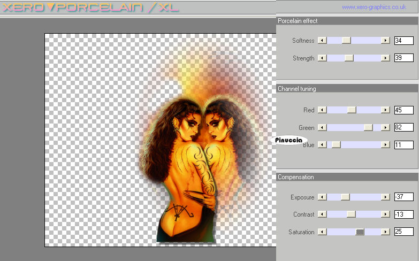Screen dimensions: 419x261
Task: Click the Green label
Action: click(x=307, y=128)
